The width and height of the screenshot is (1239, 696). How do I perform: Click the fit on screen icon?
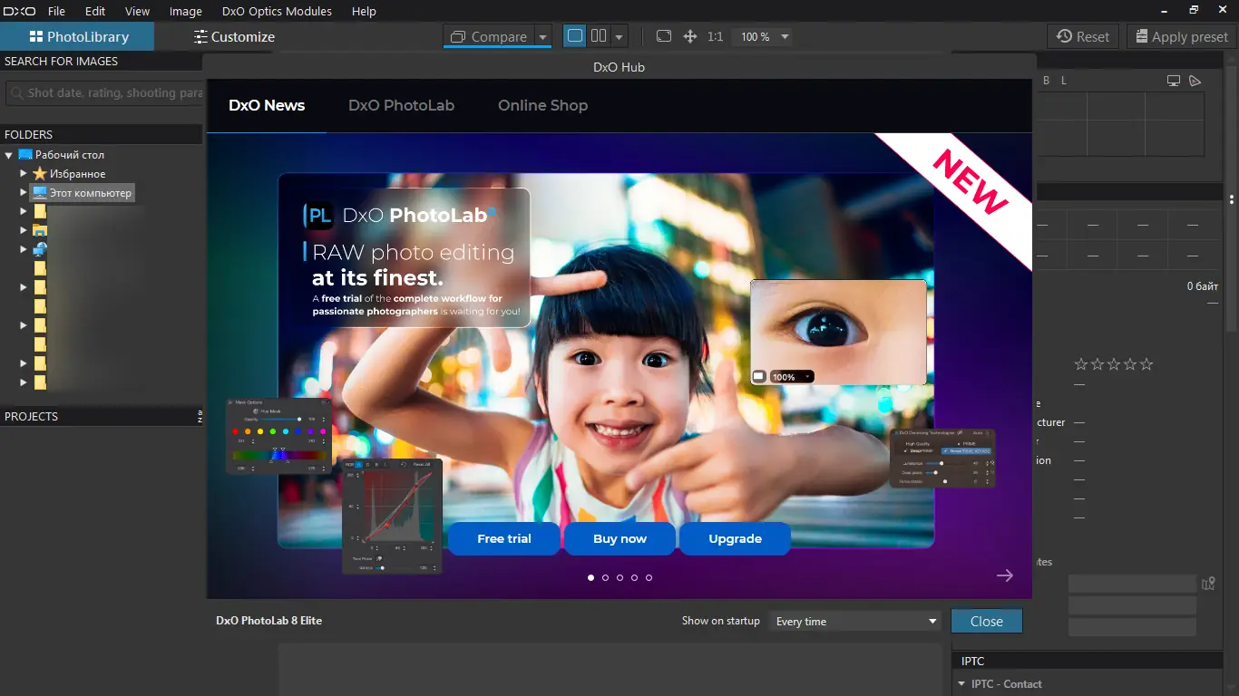click(664, 36)
